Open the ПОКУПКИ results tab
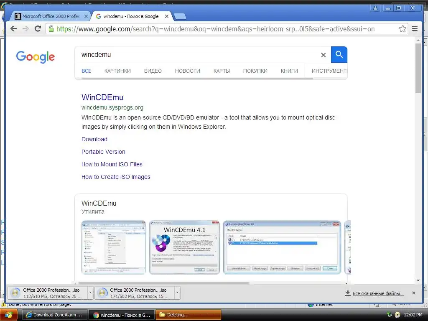428x321 pixels. (x=255, y=71)
